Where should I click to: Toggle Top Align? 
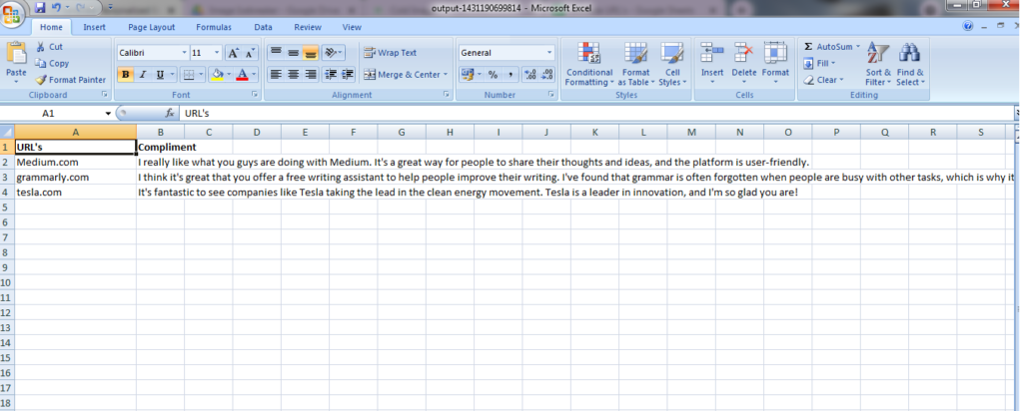point(276,53)
